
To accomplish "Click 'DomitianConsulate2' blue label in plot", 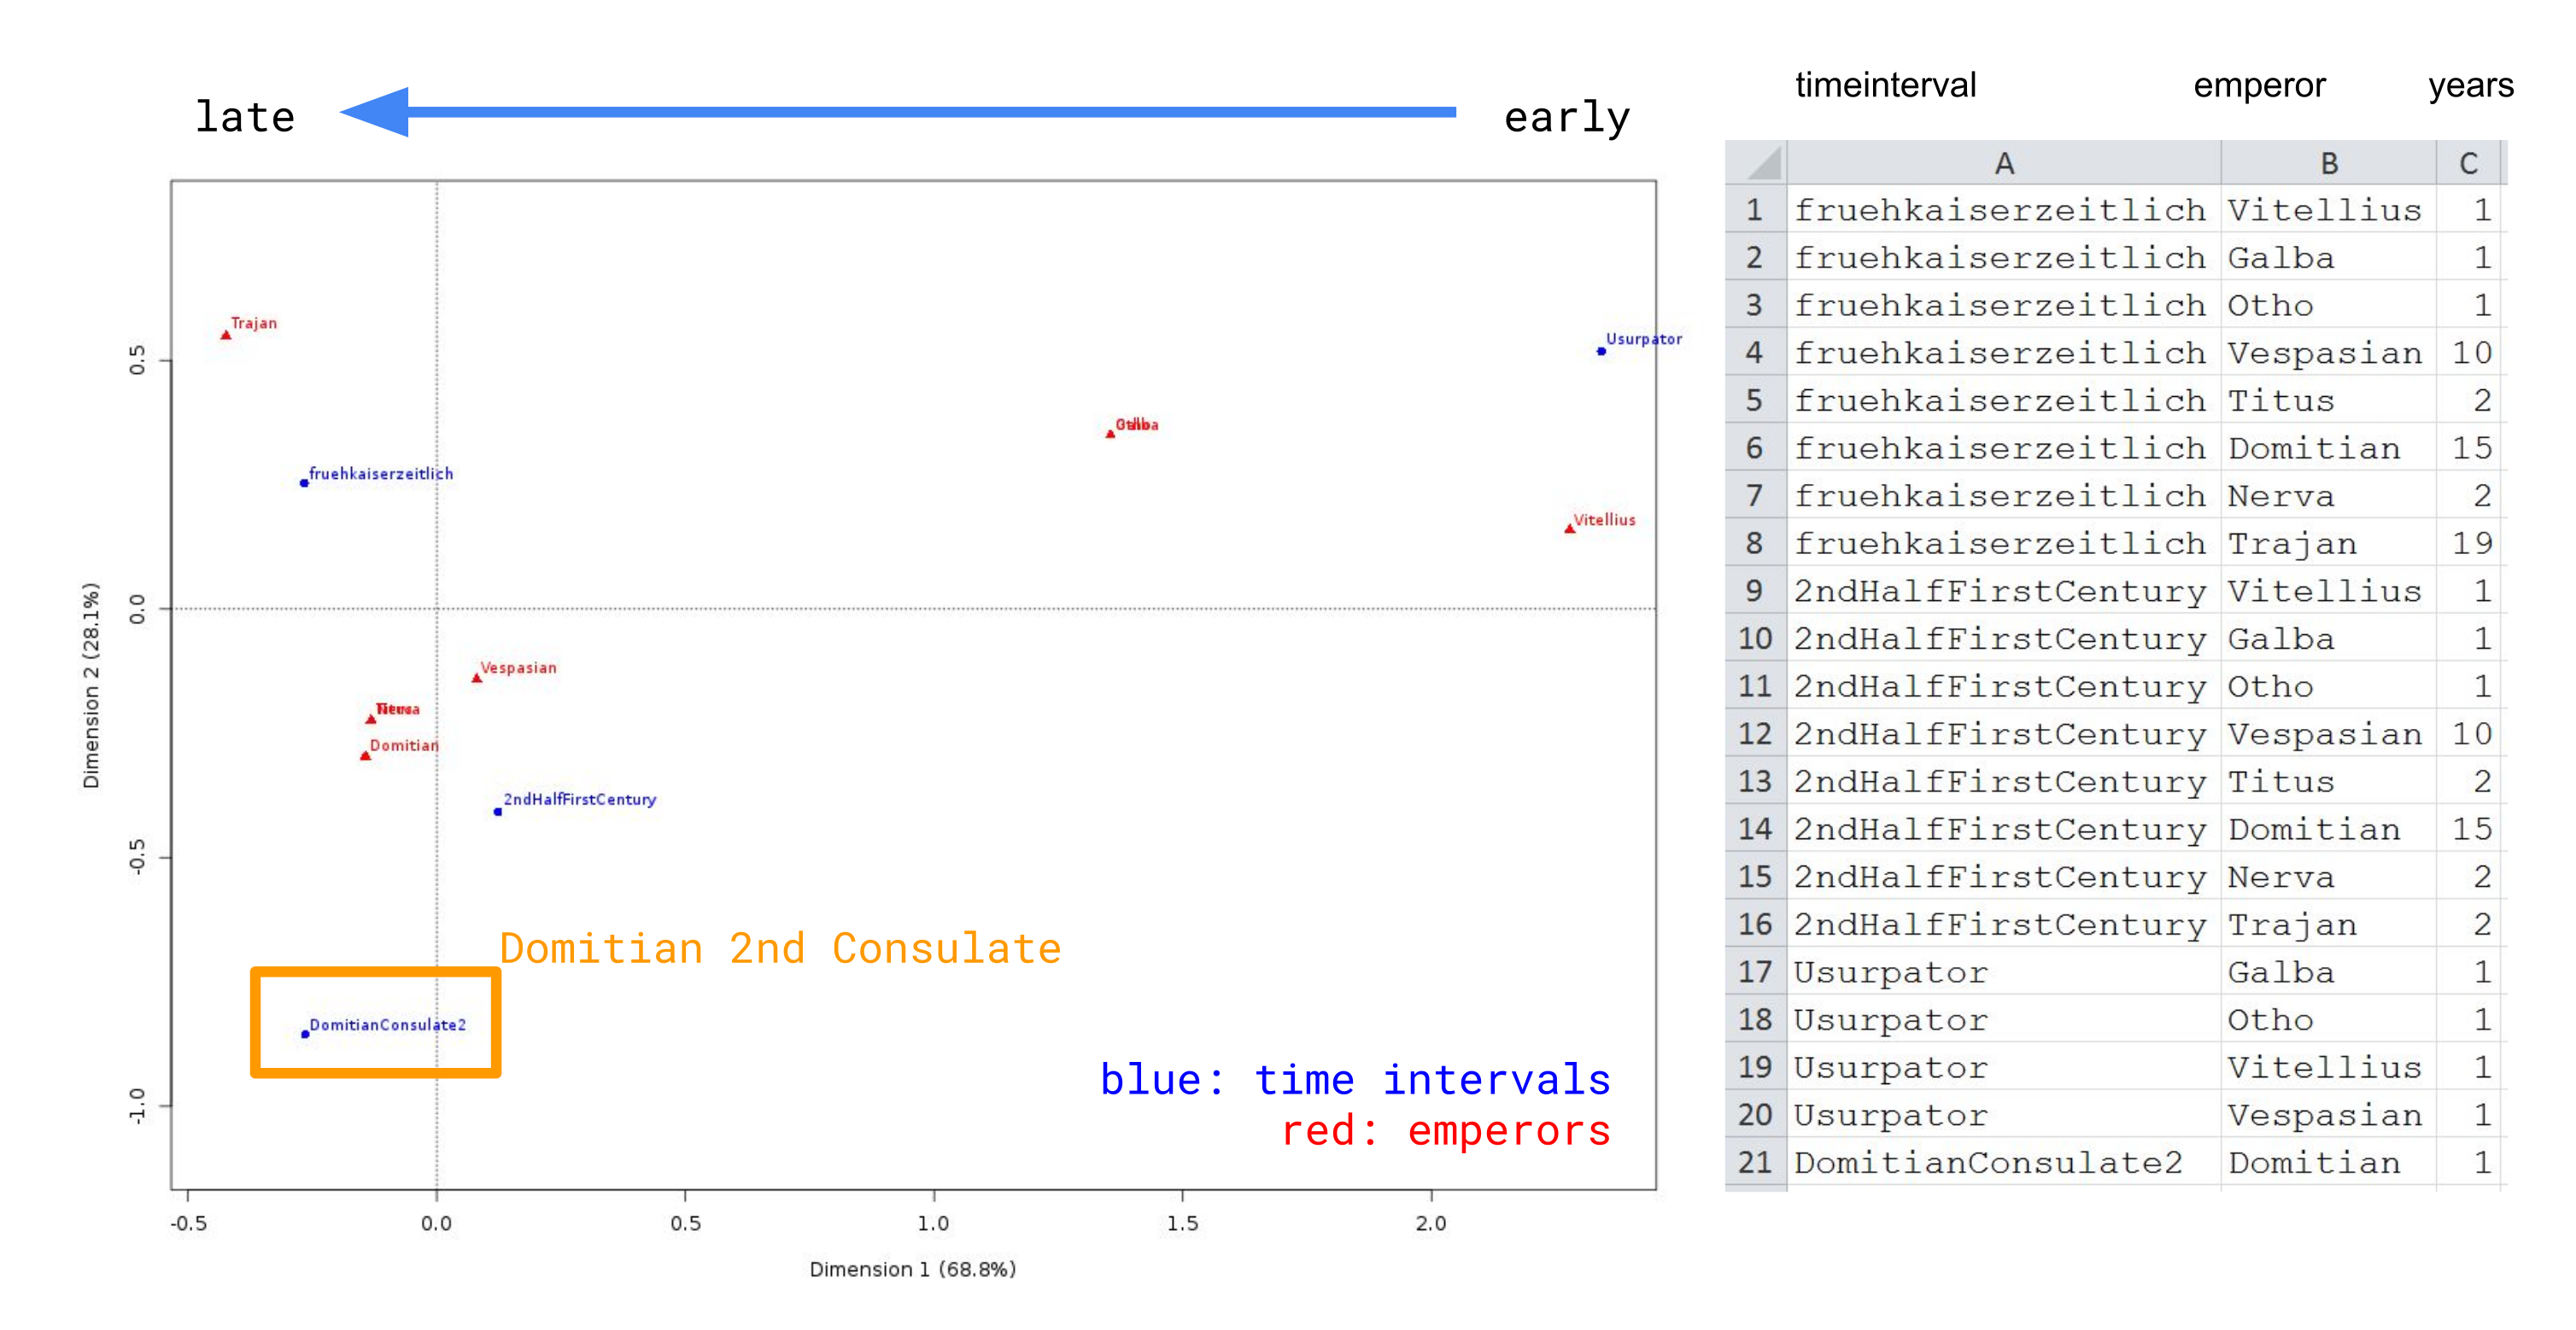I will [388, 1025].
